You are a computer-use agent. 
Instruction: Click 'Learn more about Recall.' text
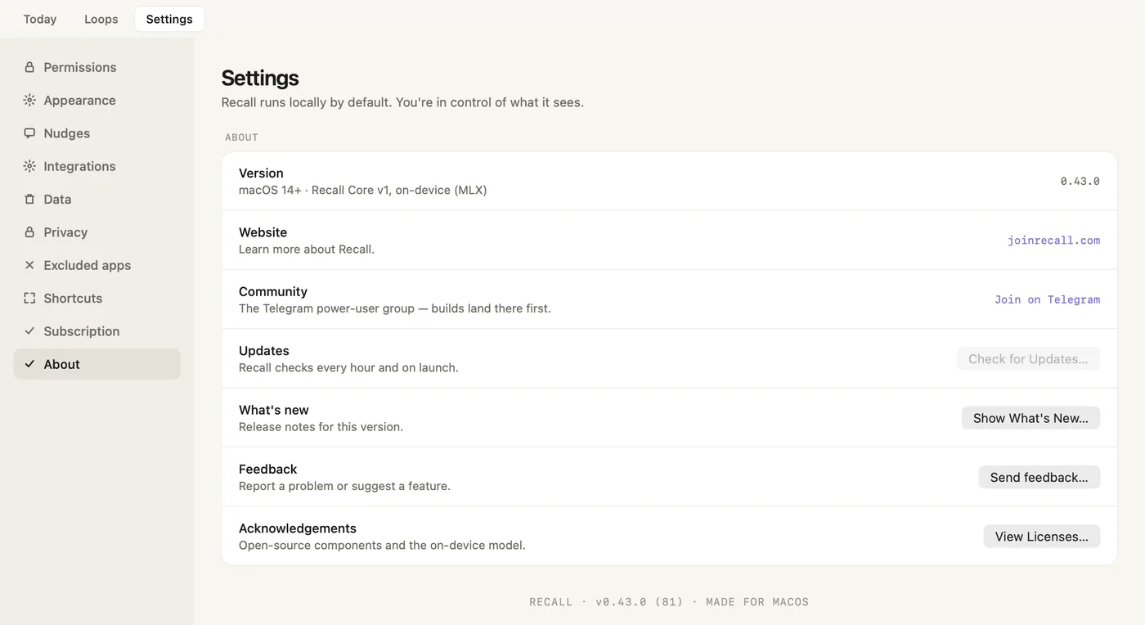307,249
